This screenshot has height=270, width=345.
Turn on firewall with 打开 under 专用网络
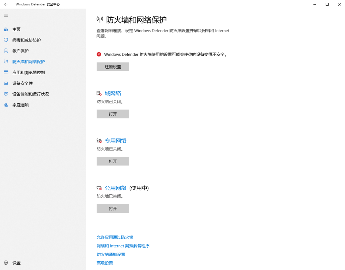tap(113, 161)
